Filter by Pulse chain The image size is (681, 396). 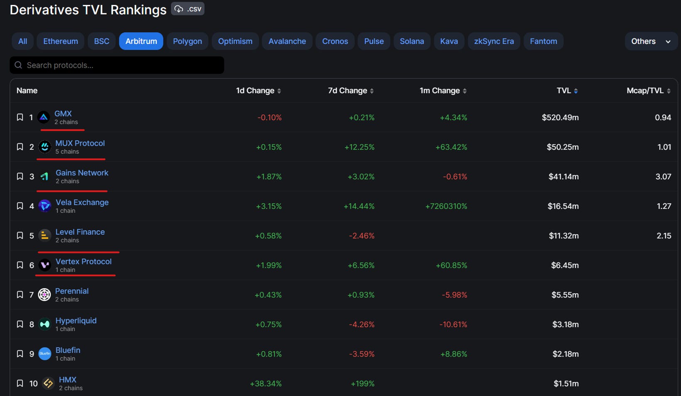click(374, 41)
